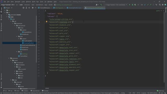
Task: Open Favorites star tool window
Action: 1,85
